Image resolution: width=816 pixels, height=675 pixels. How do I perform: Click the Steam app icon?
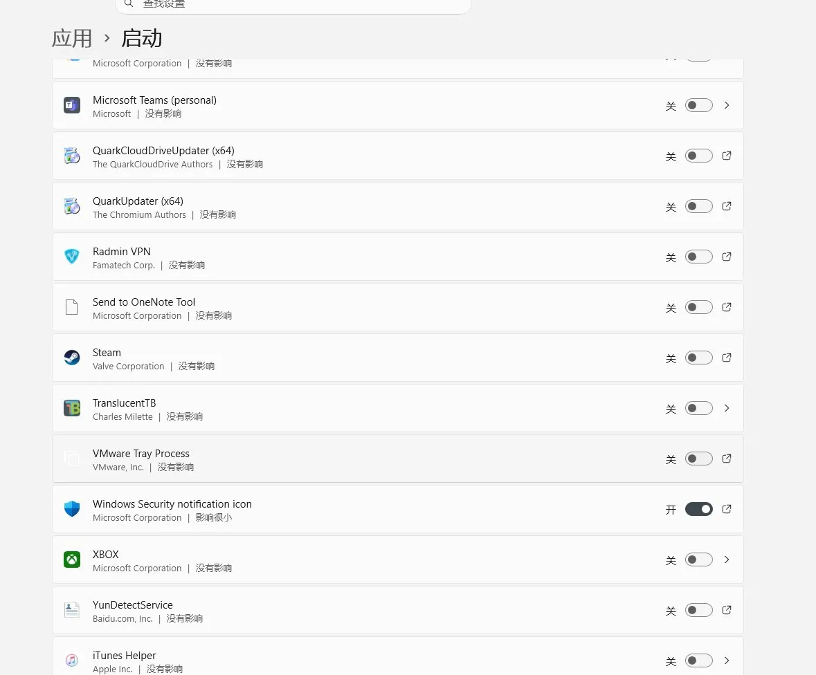coord(72,358)
